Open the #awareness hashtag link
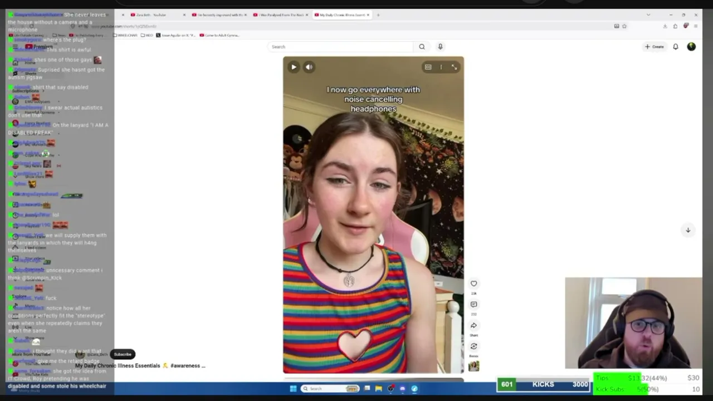This screenshot has height=401, width=713. pos(185,366)
